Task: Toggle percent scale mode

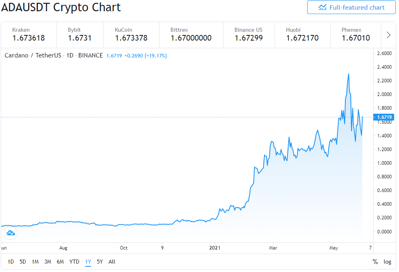Action: tap(375, 262)
